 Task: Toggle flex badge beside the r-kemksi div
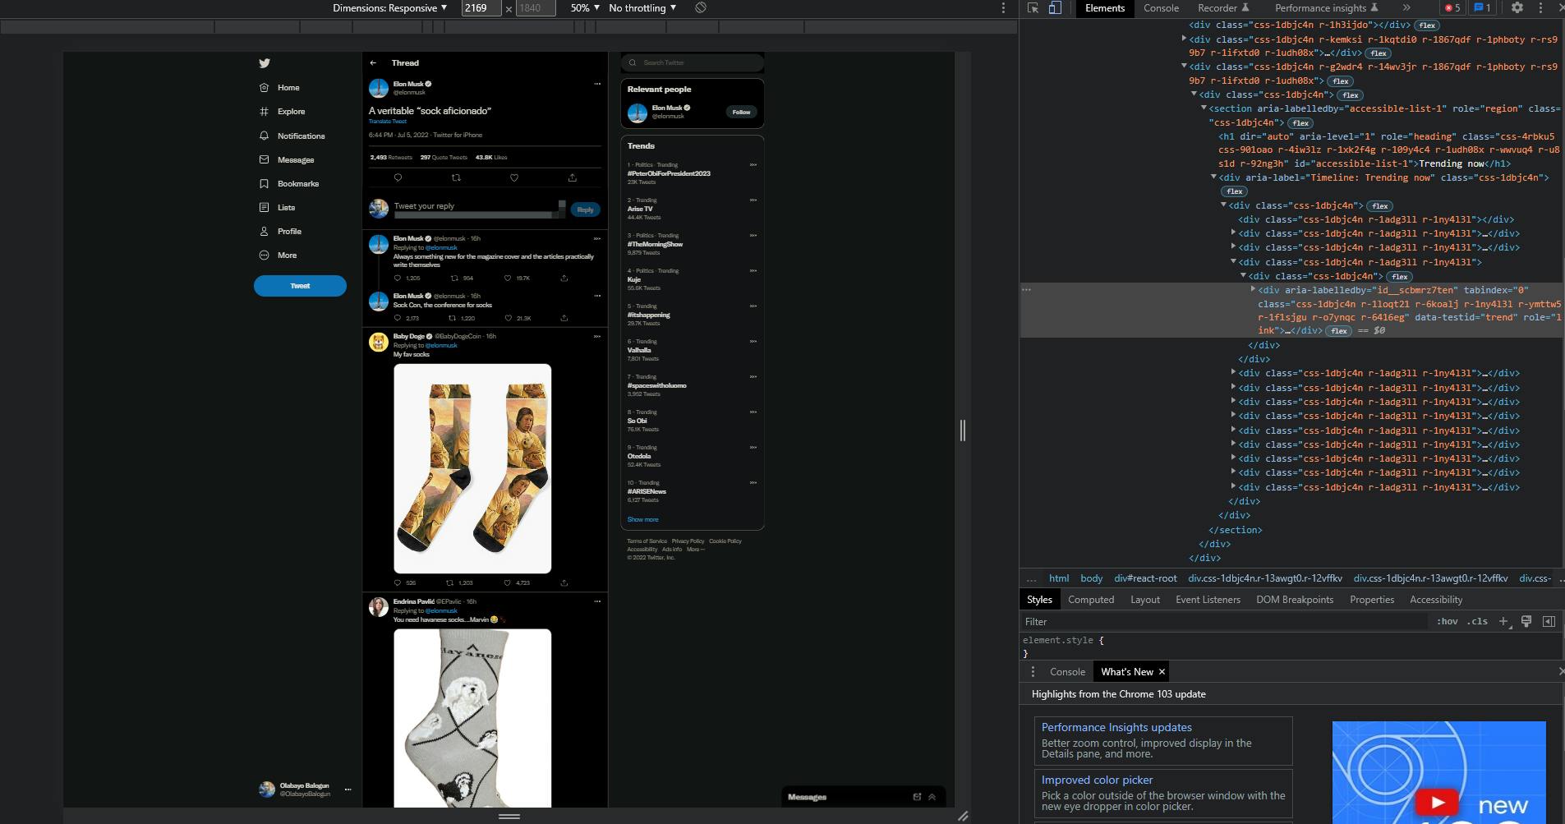tap(1379, 53)
